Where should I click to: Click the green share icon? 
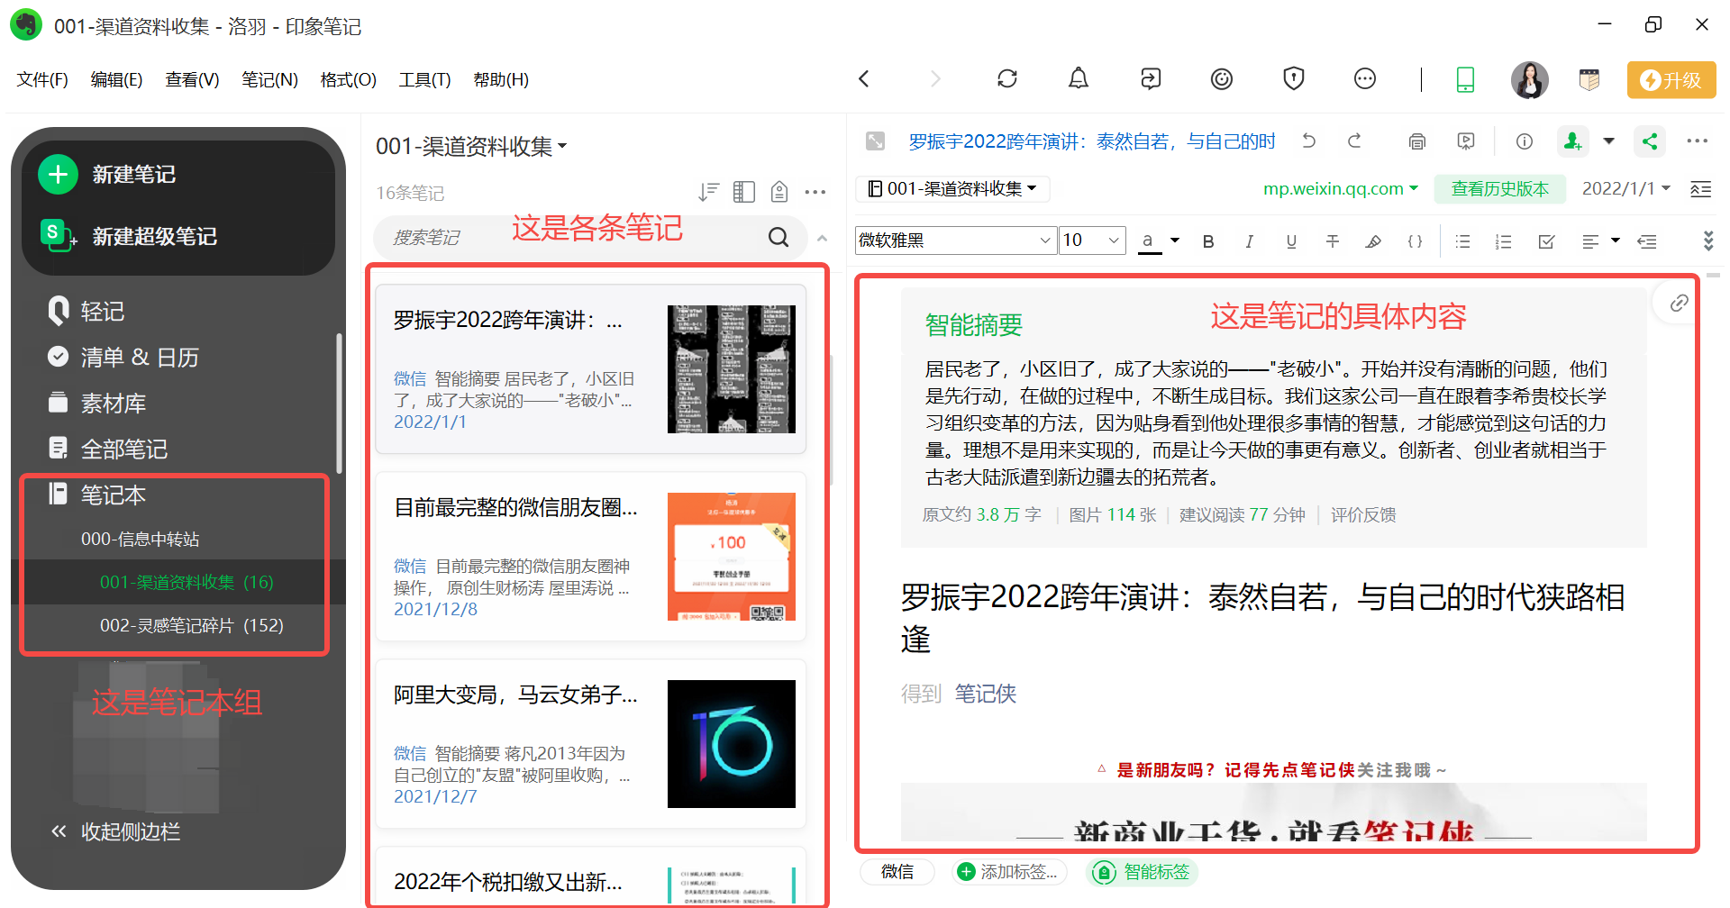1650,141
